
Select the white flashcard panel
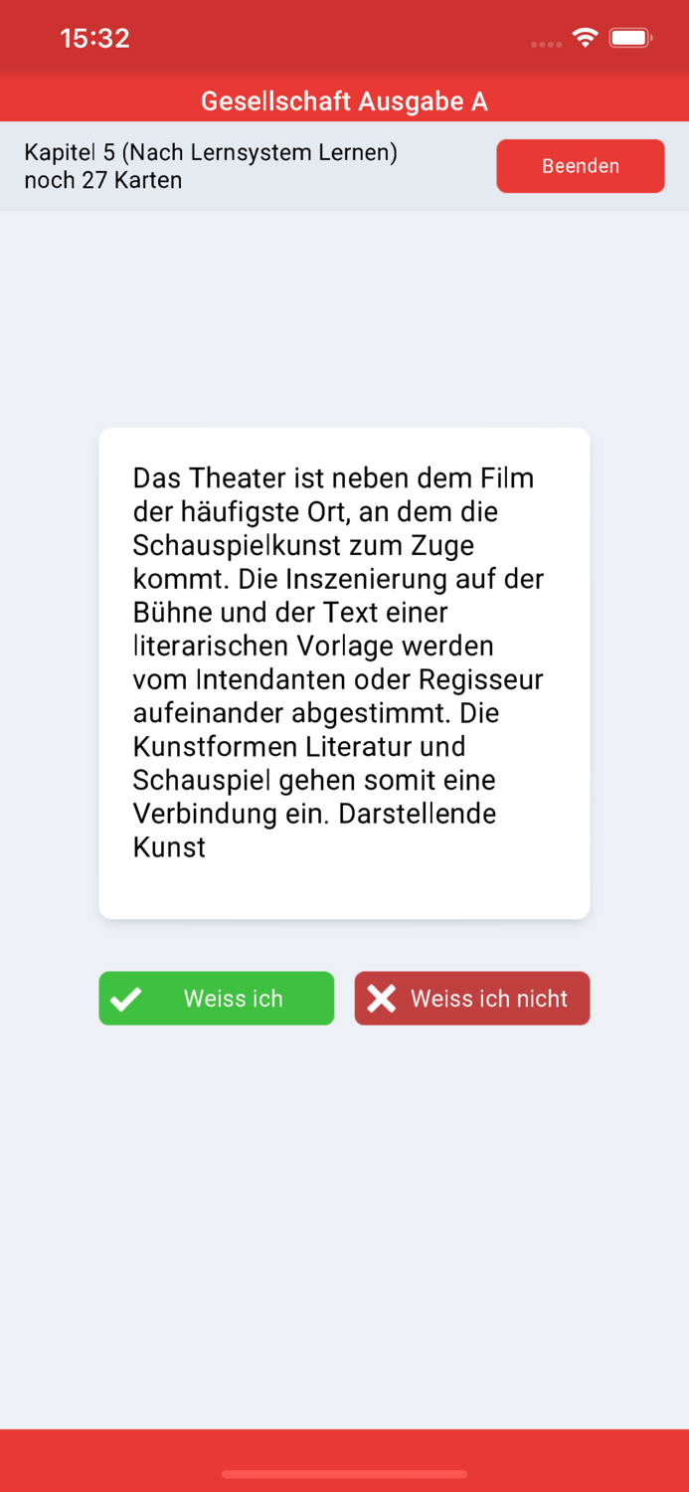coord(344,671)
